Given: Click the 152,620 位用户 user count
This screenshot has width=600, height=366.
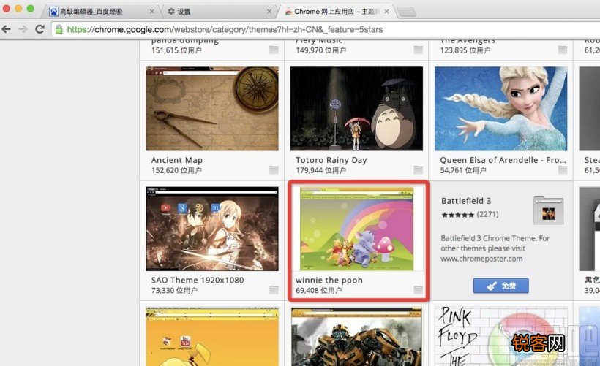Looking at the screenshot, I should pos(176,170).
